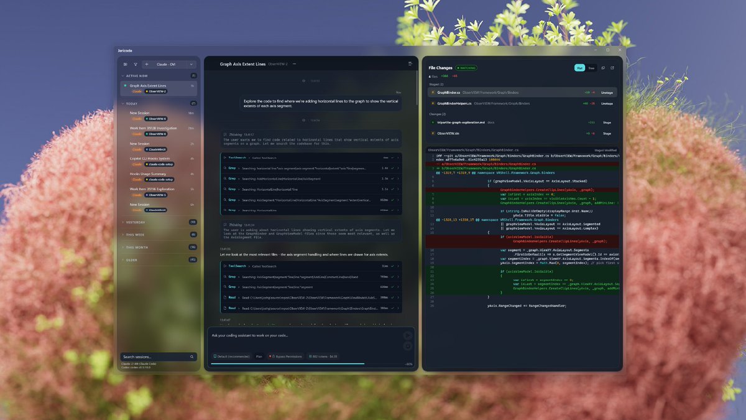
Task: Click the first Read file document icon
Action: 224,297
